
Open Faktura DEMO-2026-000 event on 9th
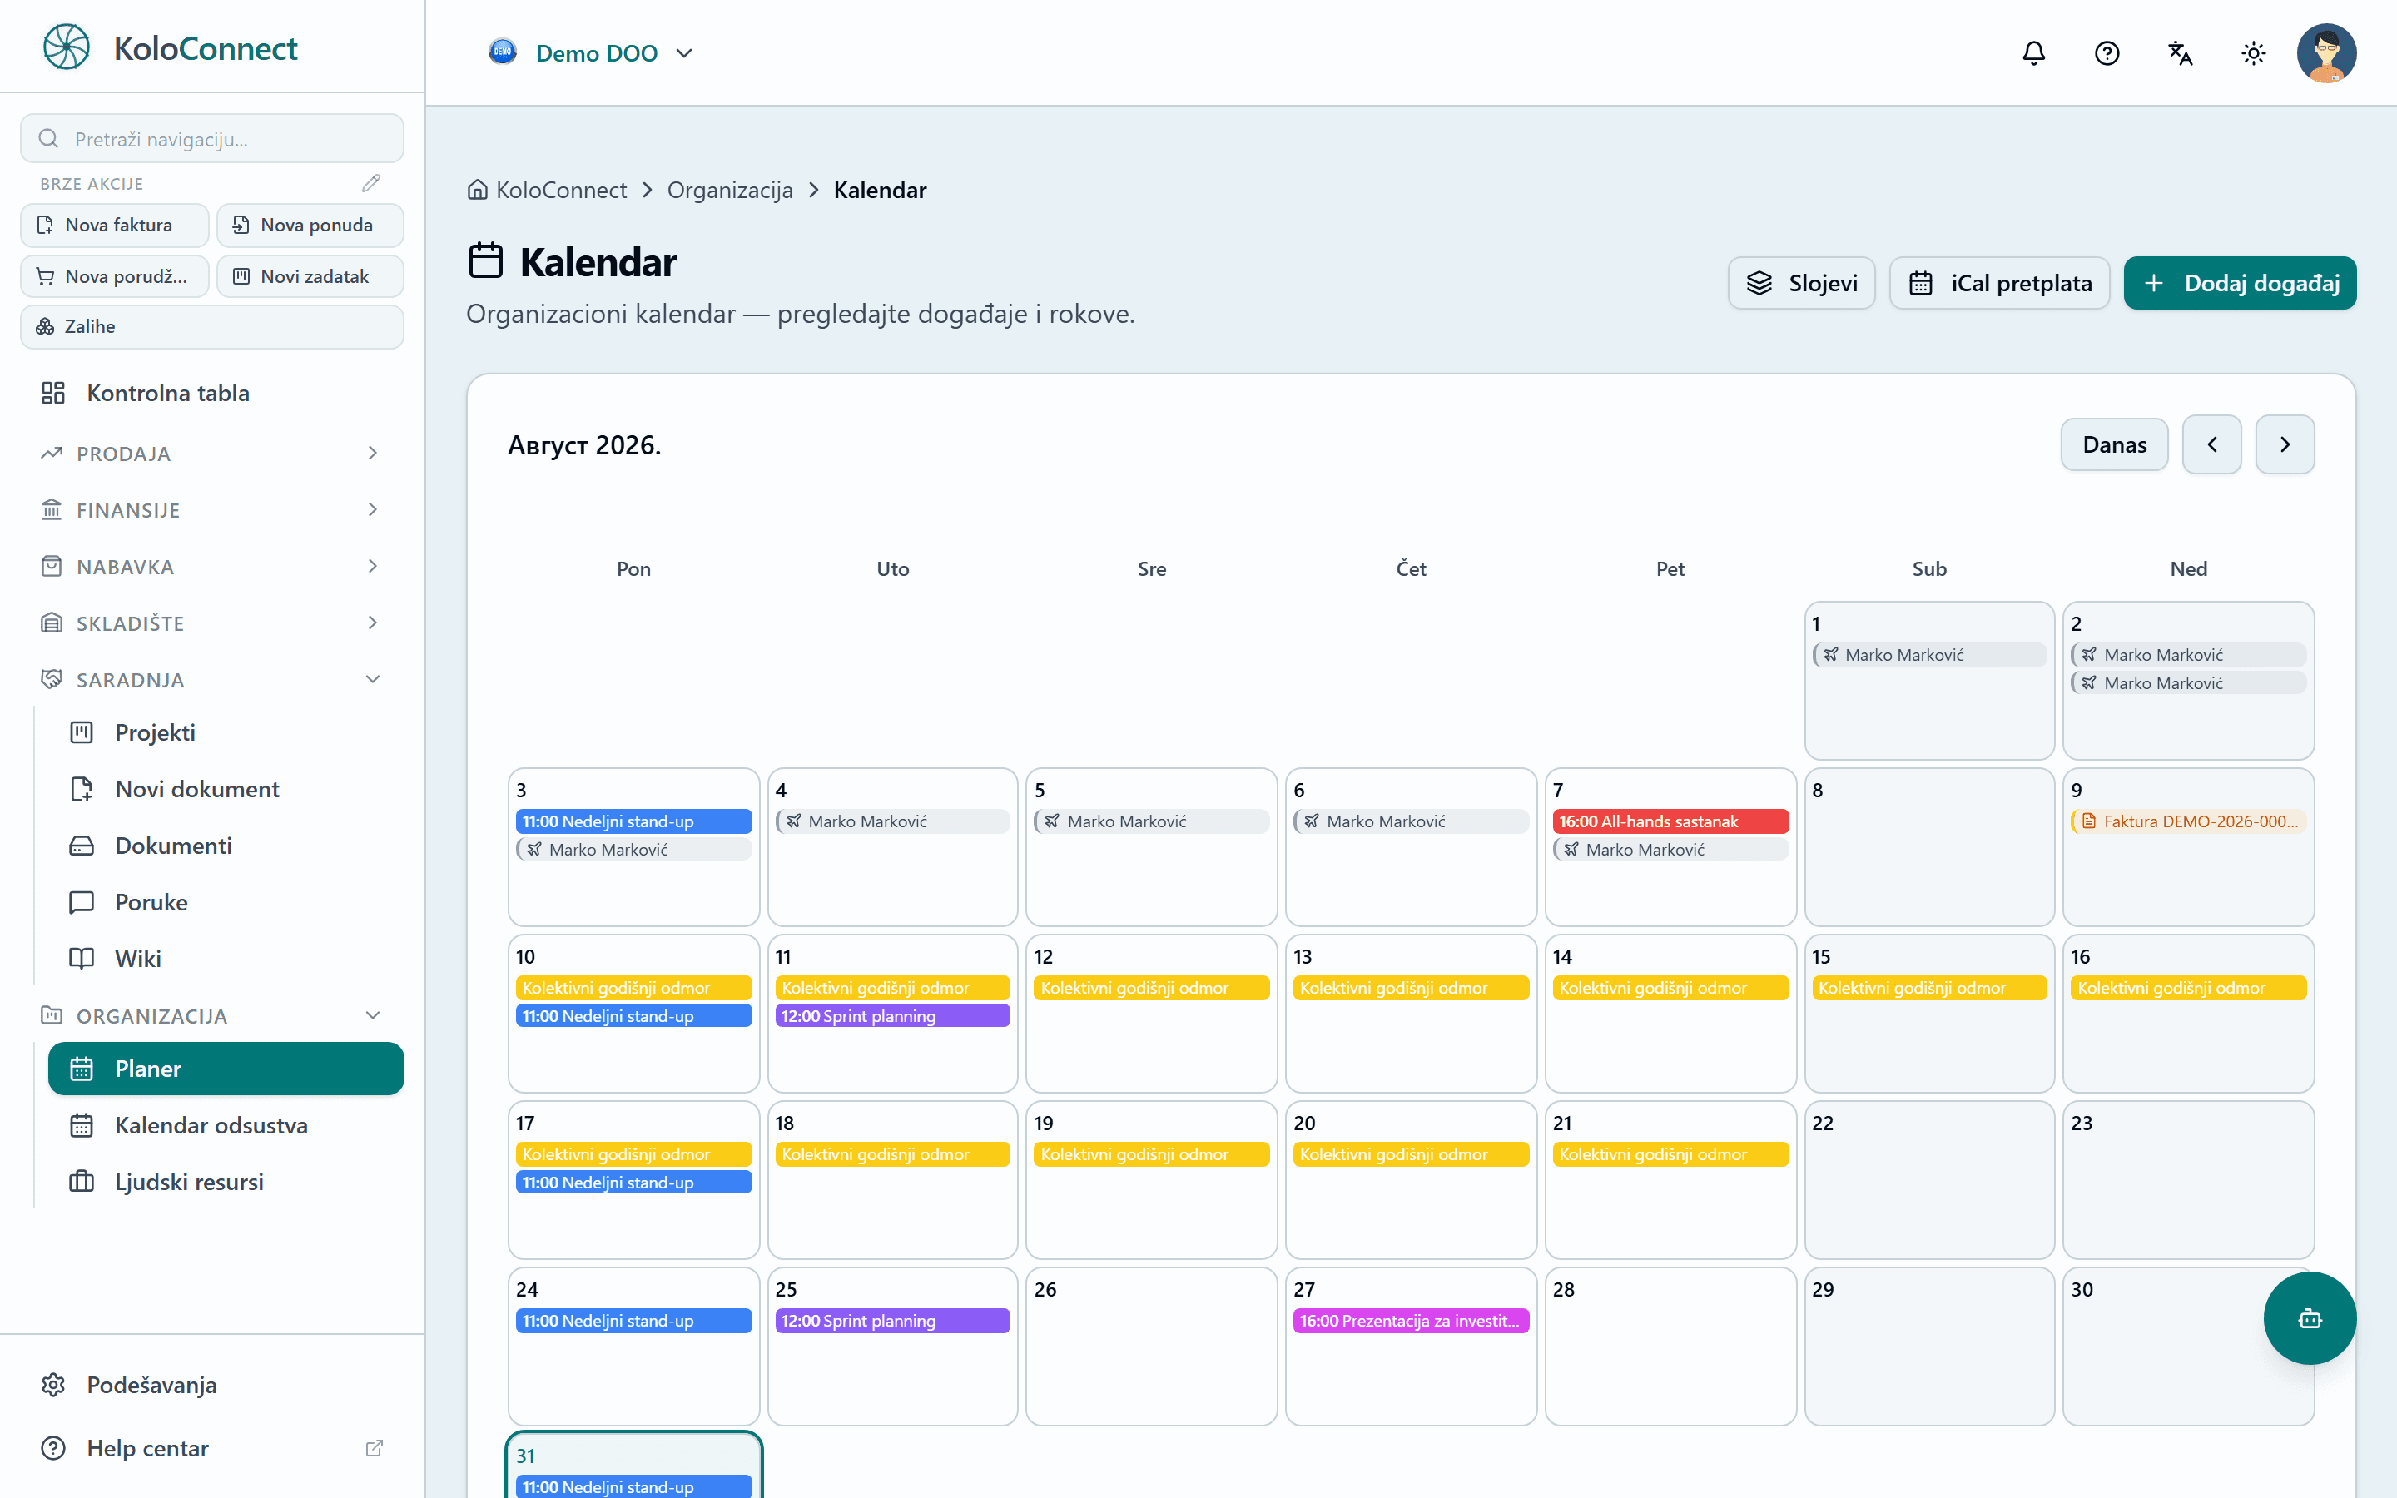click(x=2188, y=821)
